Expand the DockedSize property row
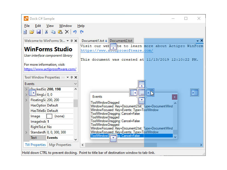 (26, 89)
